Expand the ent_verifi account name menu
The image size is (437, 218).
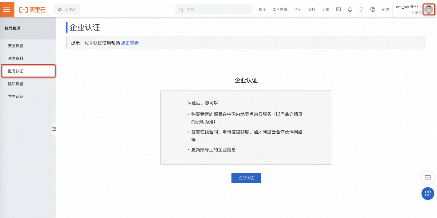[408, 7]
